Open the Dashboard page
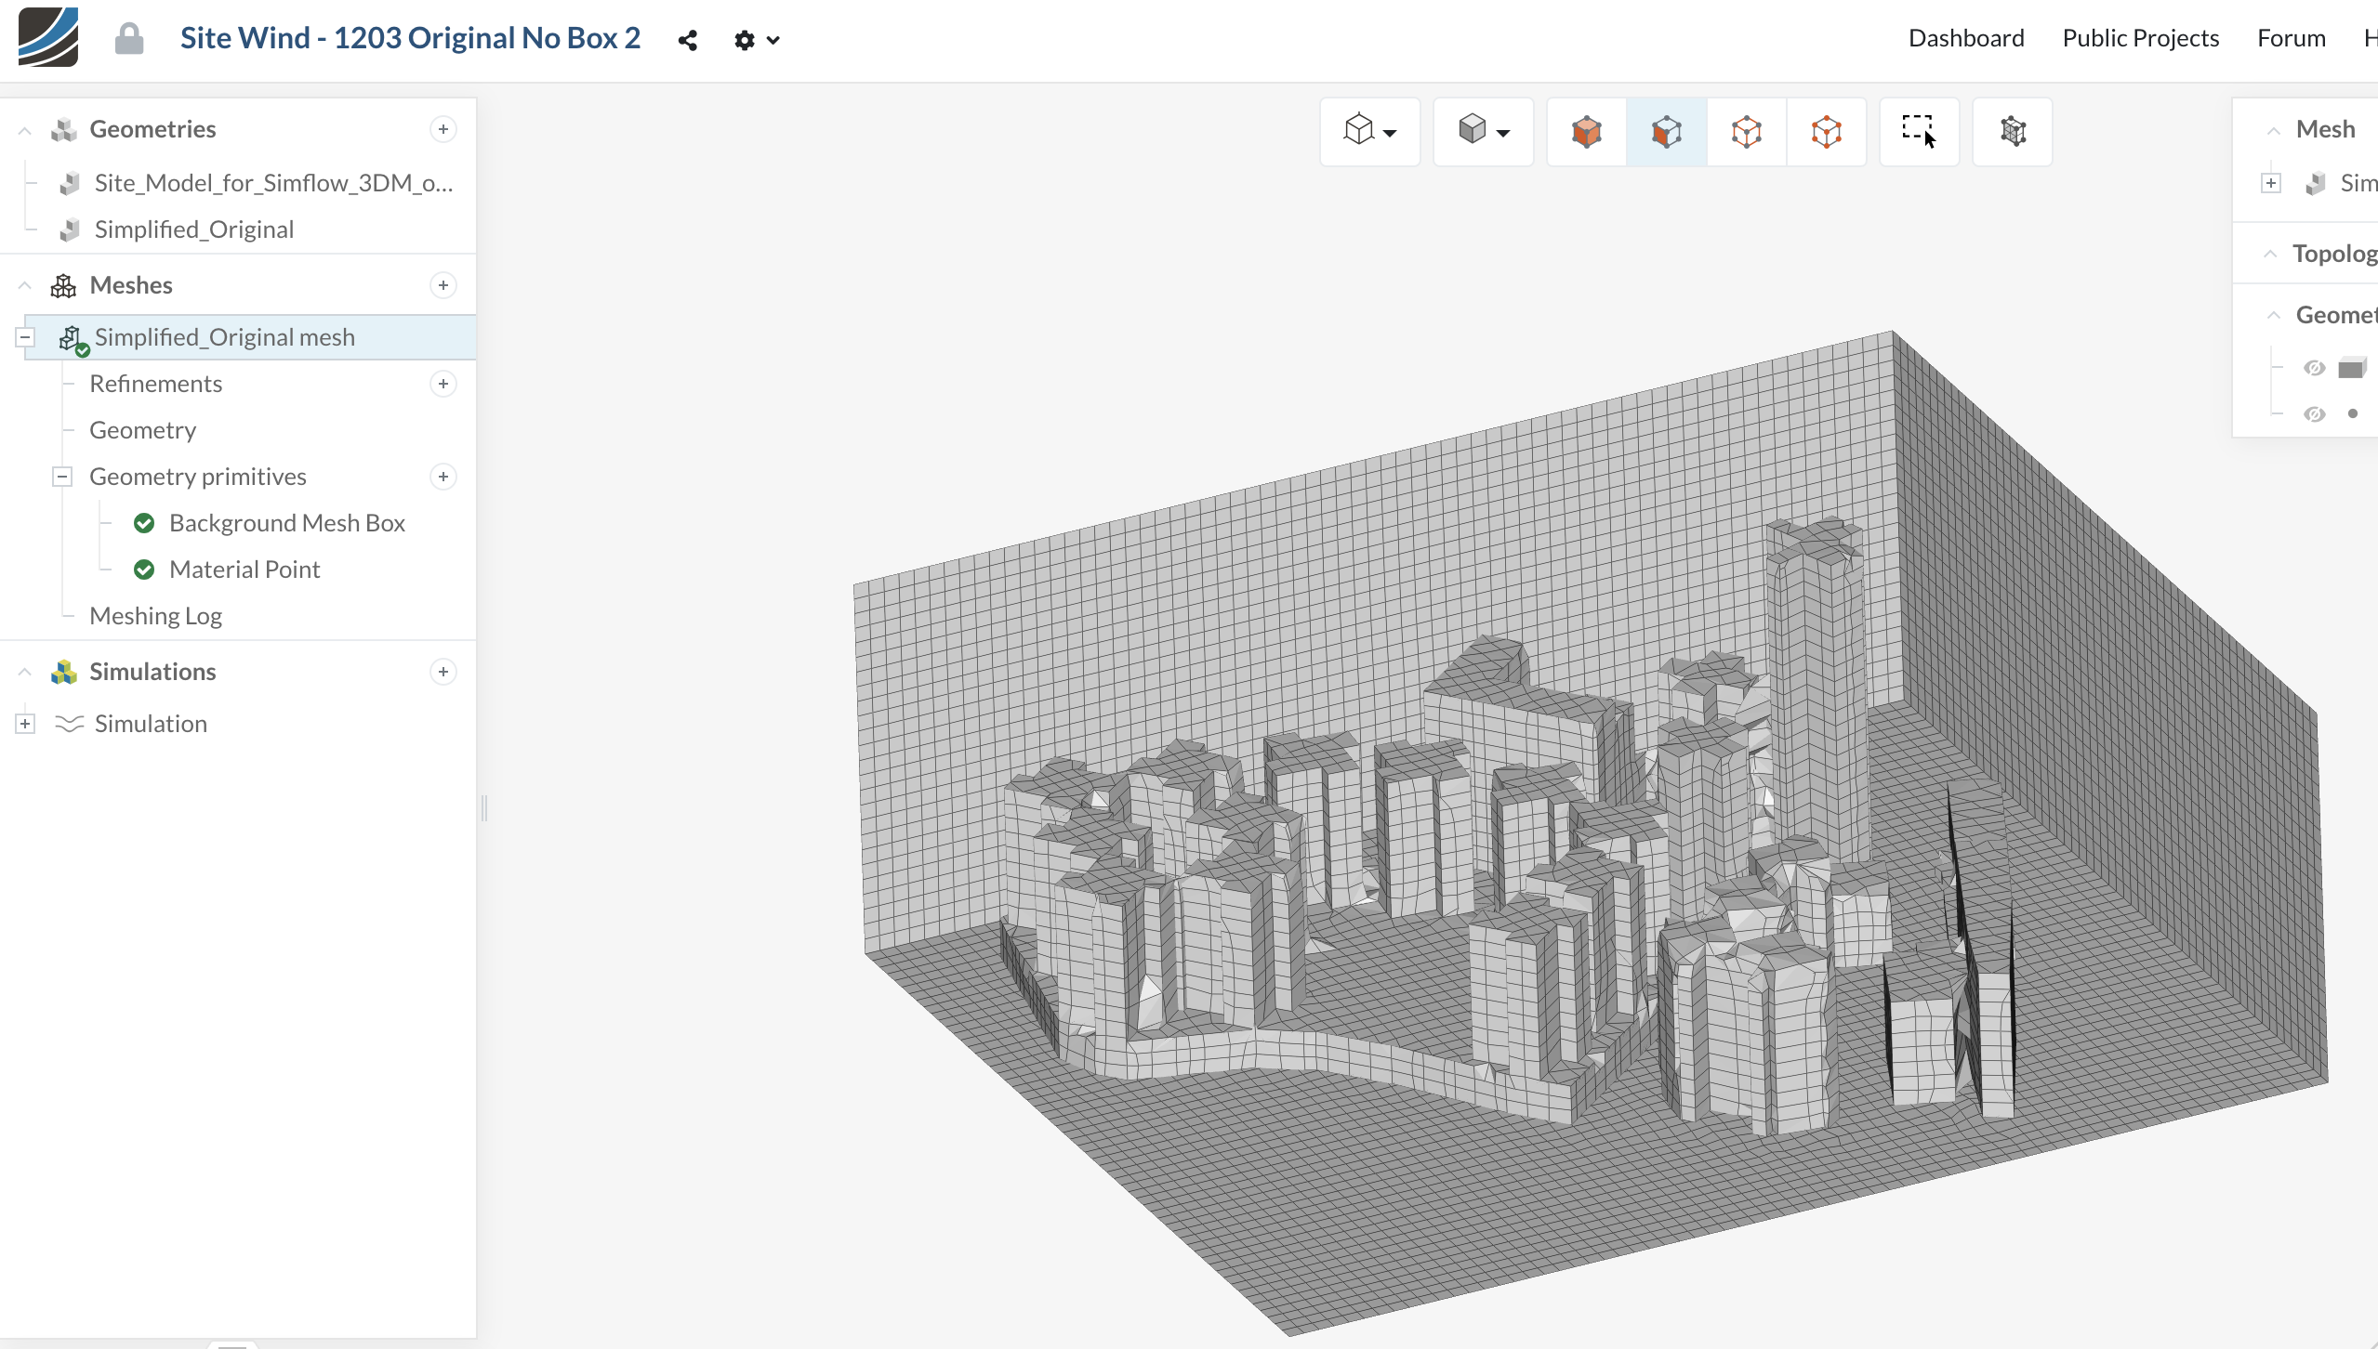The height and width of the screenshot is (1349, 2378). (x=1965, y=38)
